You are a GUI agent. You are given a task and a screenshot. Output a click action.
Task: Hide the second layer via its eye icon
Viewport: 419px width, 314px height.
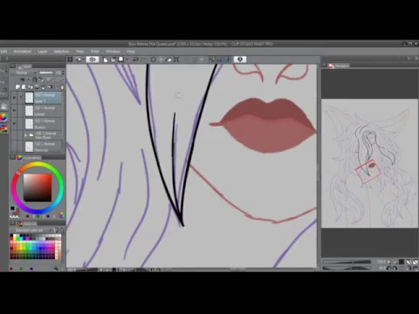14,111
